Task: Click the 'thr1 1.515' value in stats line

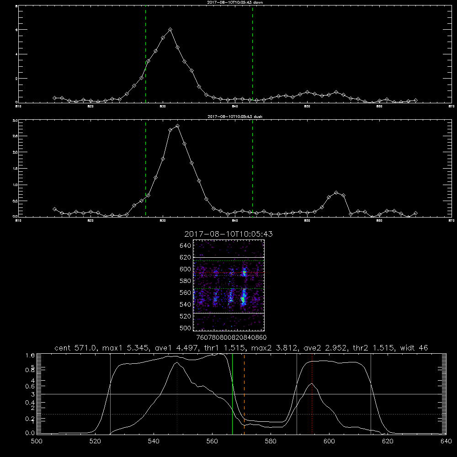Action: pyautogui.click(x=225, y=348)
